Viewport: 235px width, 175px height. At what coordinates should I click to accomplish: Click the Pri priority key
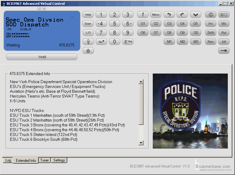(211, 23)
